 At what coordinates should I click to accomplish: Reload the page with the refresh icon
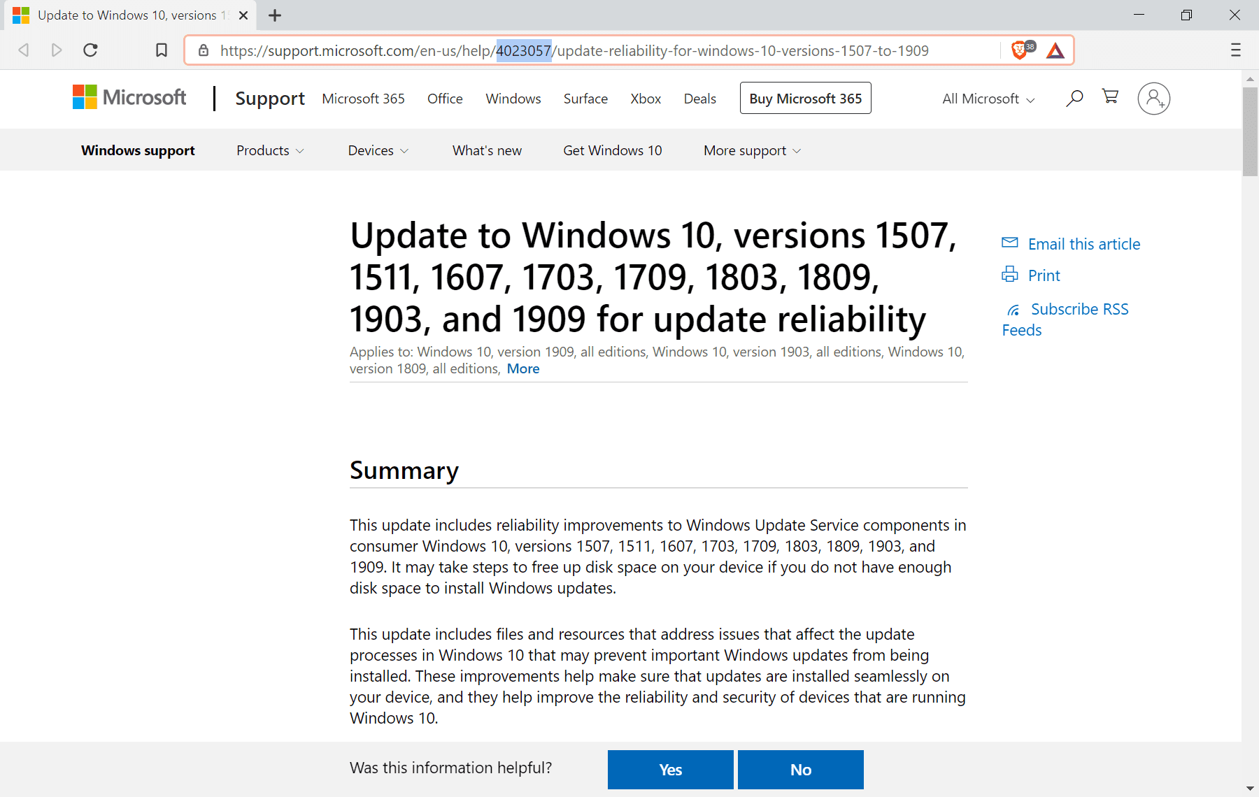pos(90,50)
